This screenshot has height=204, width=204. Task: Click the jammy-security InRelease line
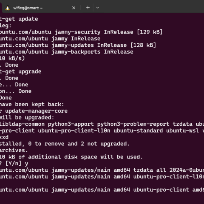point(81,32)
